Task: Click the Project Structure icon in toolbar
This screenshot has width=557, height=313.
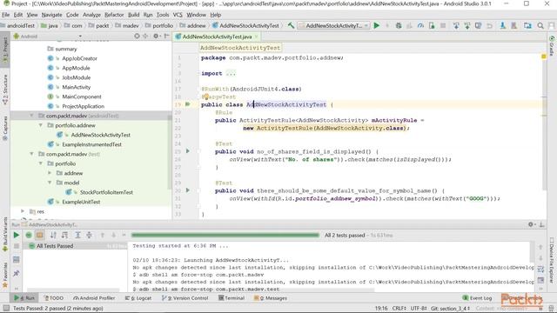Action: coord(528,25)
